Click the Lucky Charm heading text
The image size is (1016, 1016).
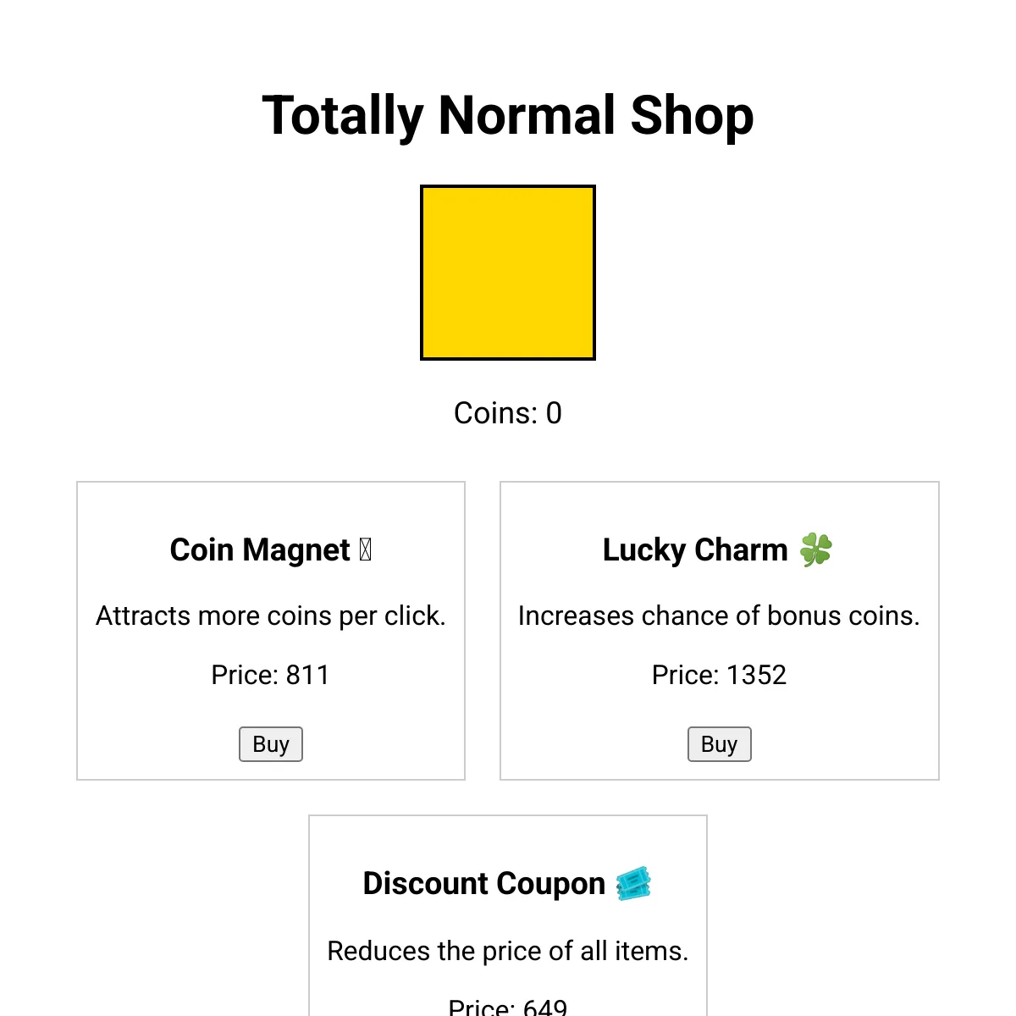pyautogui.click(x=695, y=550)
